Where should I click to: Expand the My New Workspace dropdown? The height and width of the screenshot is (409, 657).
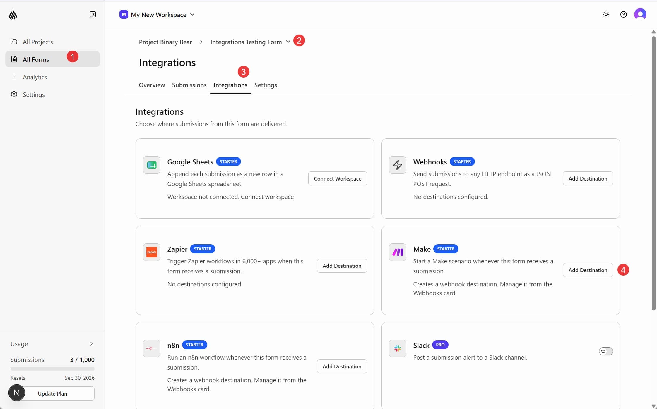click(158, 14)
